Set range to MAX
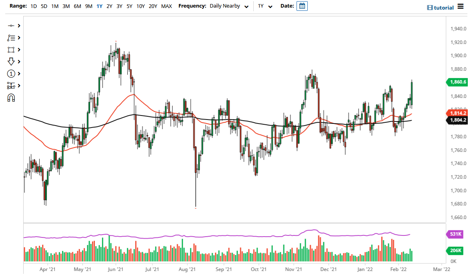The height and width of the screenshot is (277, 471). coord(166,6)
